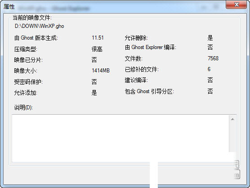Click the patched files value 6
This screenshot has height=188, width=250.
point(209,69)
